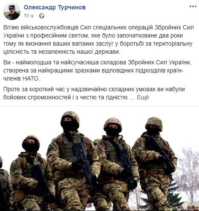
Task: Open the Олександр Турчинов profile name link
Action: [x=55, y=7]
